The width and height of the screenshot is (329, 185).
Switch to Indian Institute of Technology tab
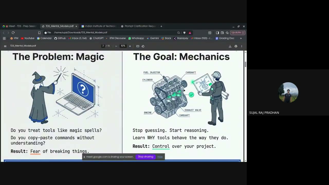pos(99,26)
